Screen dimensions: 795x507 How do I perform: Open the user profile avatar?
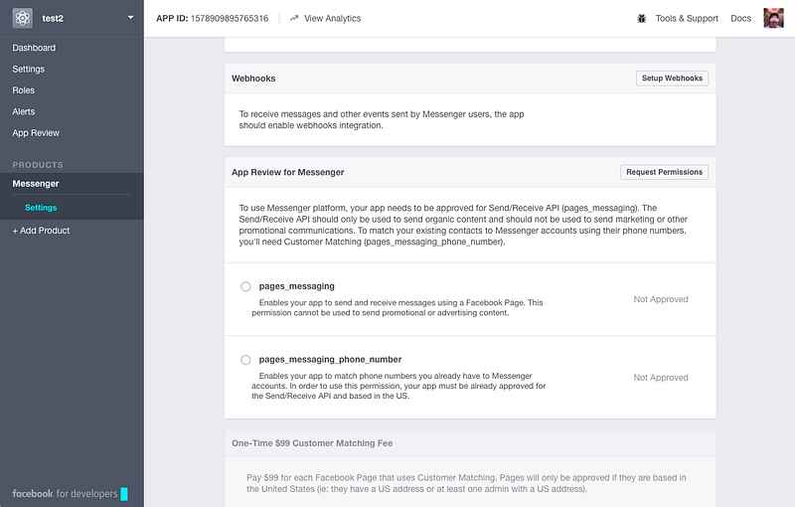[x=773, y=18]
